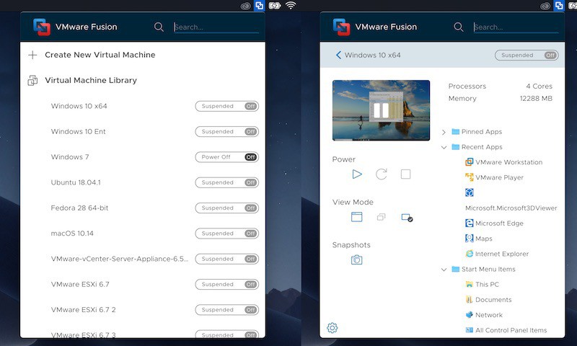
Task: Open the macOS 10.14 VM entry
Action: (x=72, y=233)
